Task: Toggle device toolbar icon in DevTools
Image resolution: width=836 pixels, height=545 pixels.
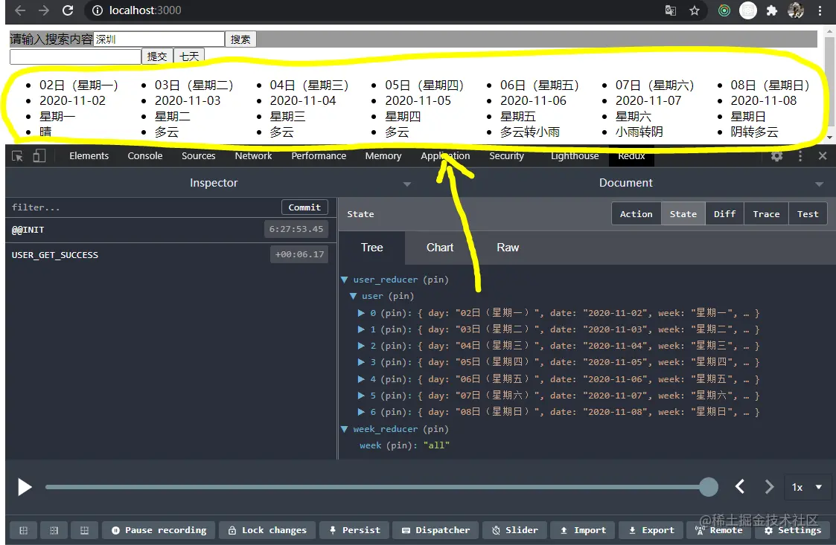Action: (39, 155)
